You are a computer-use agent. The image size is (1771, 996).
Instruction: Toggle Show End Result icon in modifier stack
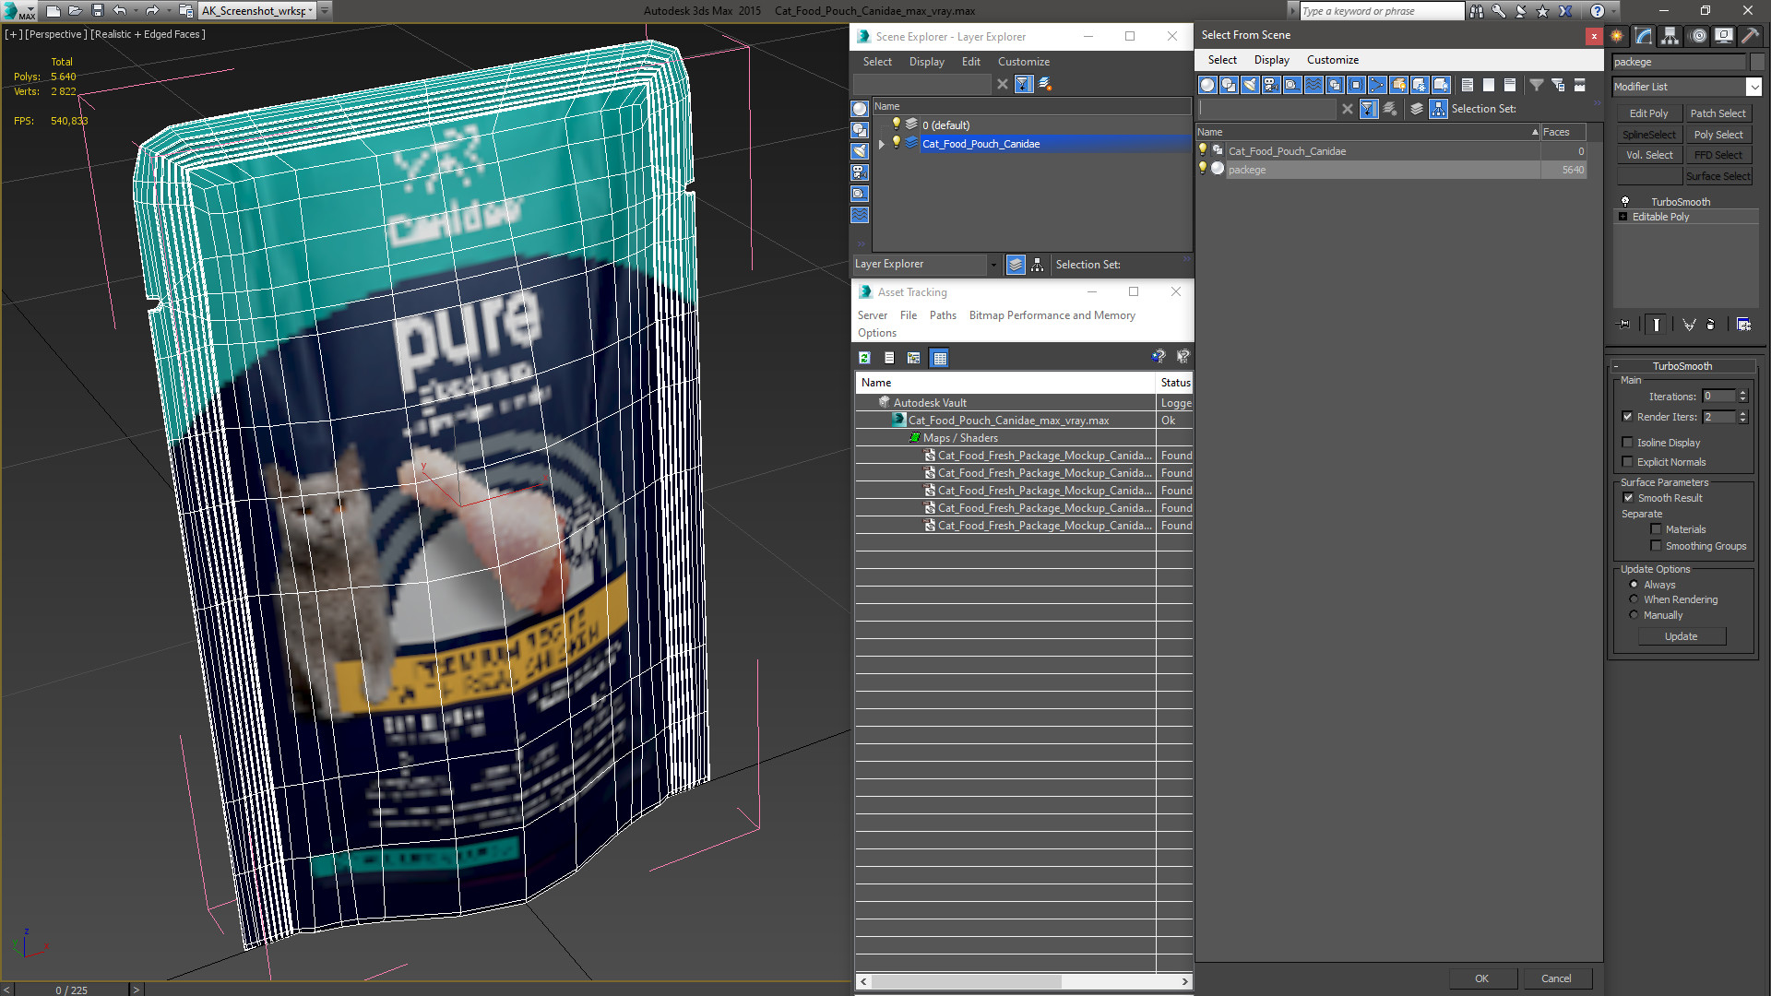(x=1657, y=325)
